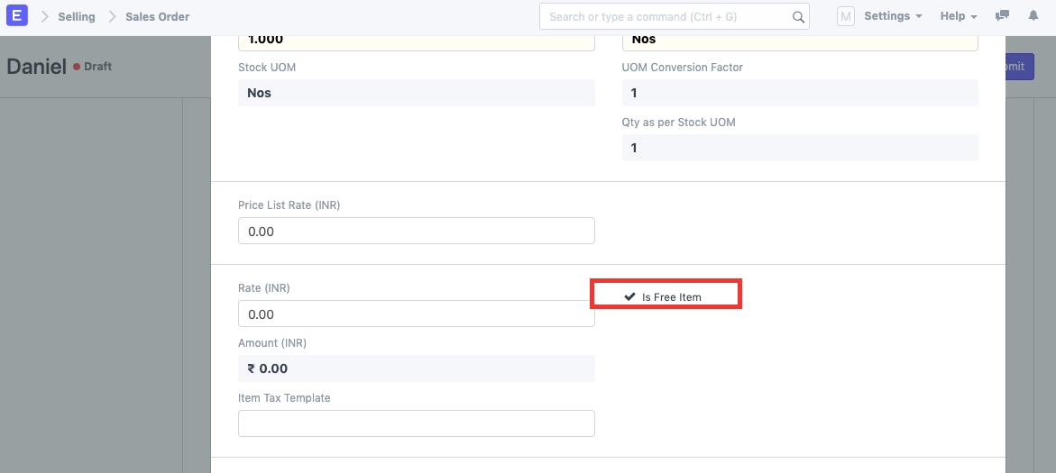Open the Item Tax Template field
Image resolution: width=1056 pixels, height=473 pixels.
[416, 423]
